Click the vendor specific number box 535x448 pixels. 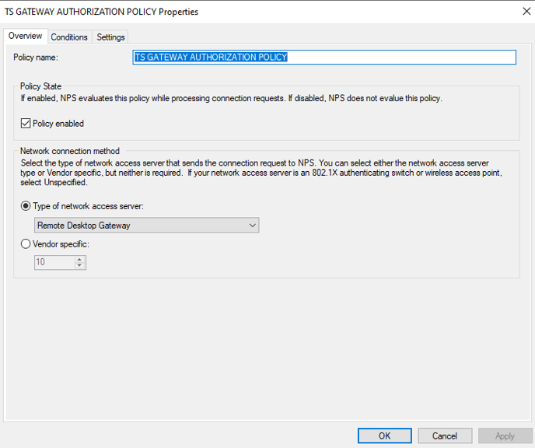(x=54, y=262)
